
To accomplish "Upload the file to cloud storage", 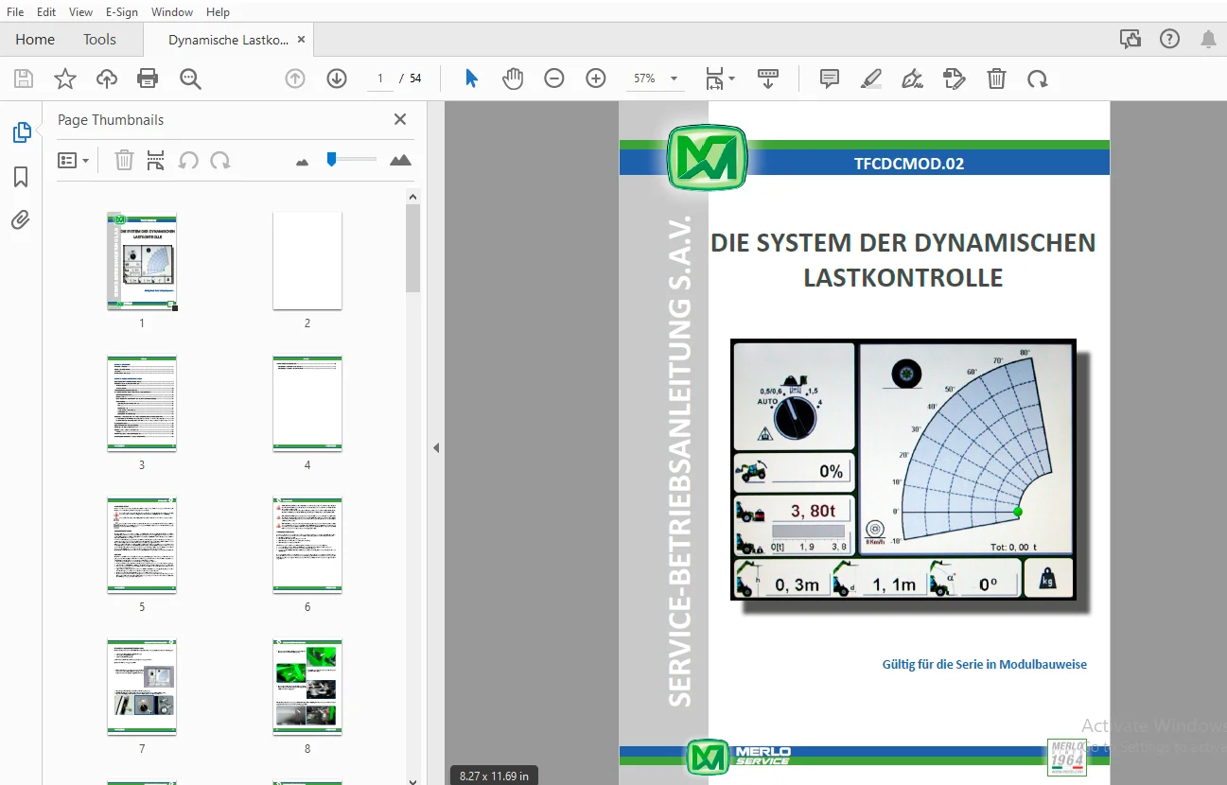I will pos(107,78).
